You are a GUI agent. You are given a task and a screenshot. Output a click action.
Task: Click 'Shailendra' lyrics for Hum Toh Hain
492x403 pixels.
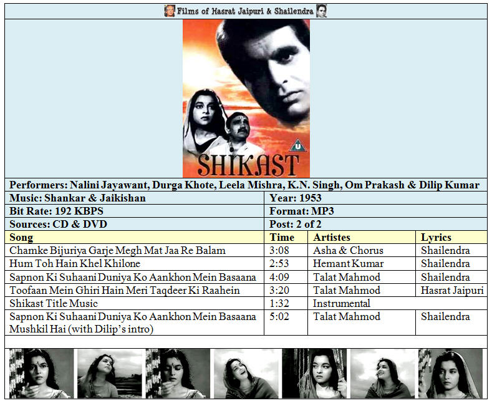point(446,264)
